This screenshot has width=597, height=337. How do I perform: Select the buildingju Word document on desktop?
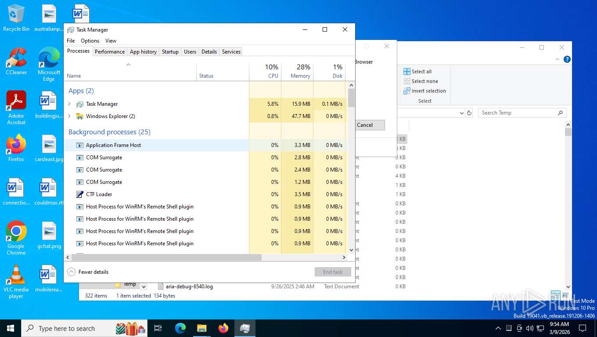coord(49,104)
